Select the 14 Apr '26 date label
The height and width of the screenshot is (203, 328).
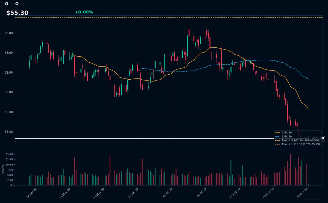(x=32, y=193)
